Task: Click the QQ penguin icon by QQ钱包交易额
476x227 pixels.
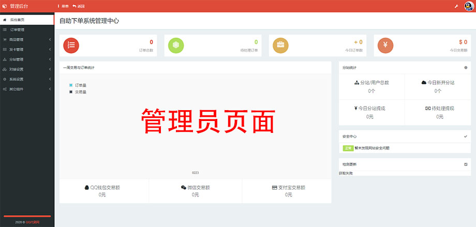Action: [86, 188]
